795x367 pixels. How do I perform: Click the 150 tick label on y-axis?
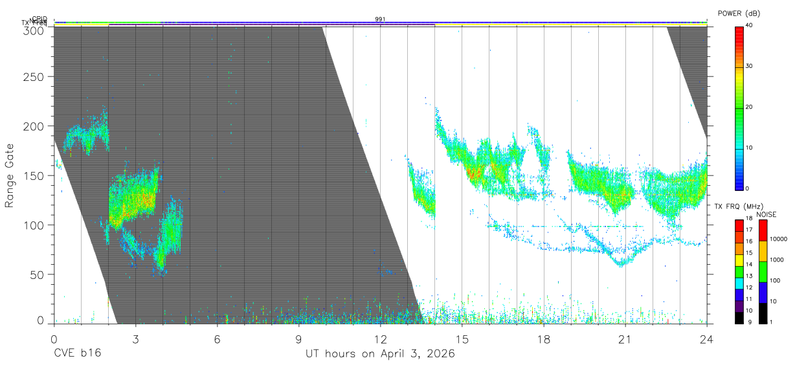pos(34,175)
